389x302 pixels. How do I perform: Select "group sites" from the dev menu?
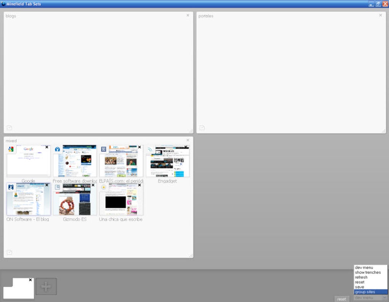[x=365, y=292]
